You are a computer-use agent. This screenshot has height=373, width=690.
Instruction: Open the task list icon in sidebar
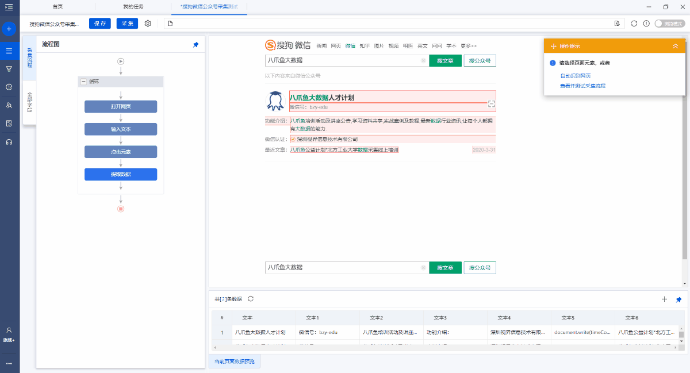9,51
